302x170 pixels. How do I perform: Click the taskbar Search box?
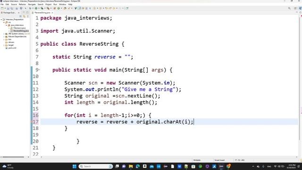(96, 166)
